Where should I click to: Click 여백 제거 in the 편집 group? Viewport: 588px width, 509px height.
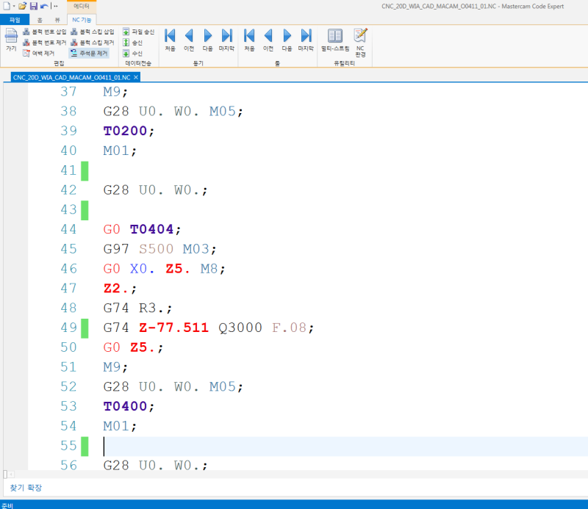tap(43, 54)
